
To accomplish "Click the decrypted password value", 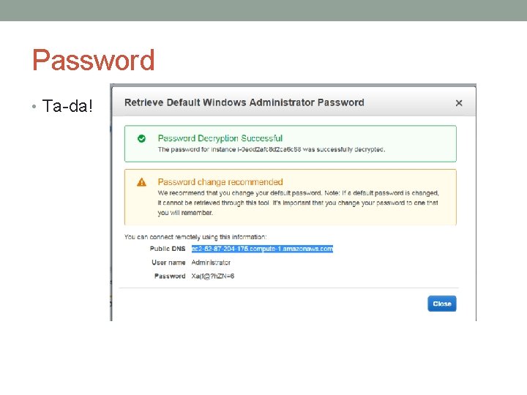I will [212, 276].
